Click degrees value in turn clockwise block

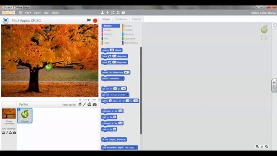[114, 56]
